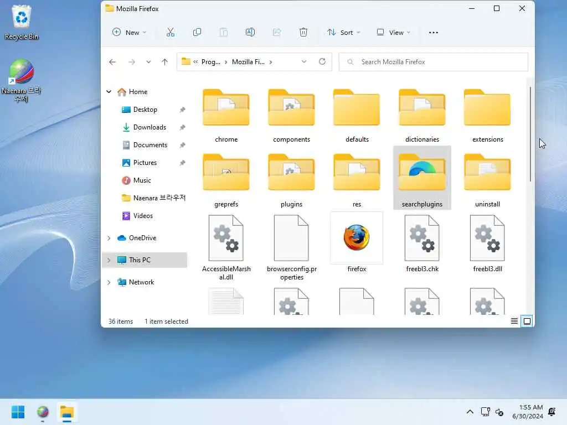Click the Share icon in toolbar
This screenshot has height=425, width=567.
click(277, 33)
